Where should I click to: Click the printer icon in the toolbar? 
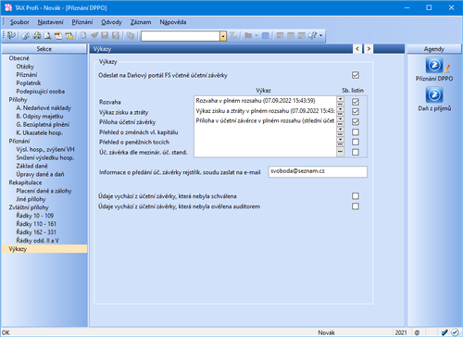click(37, 36)
